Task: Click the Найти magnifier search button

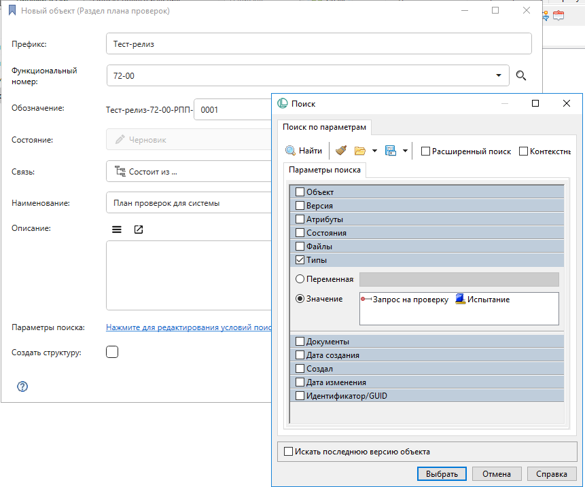Action: point(304,151)
